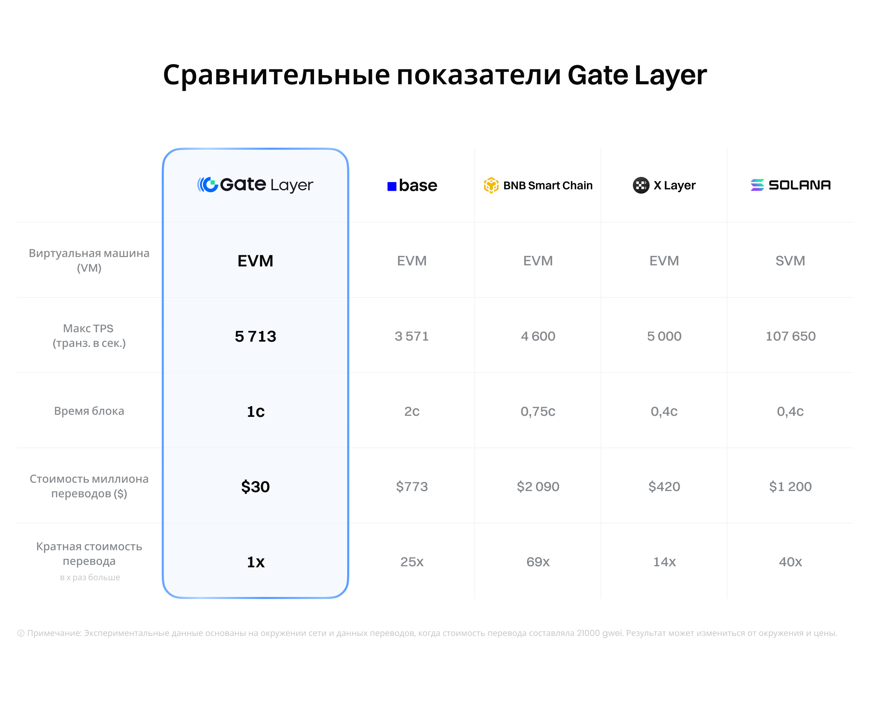Click the BNB Smart Chain cube icon
This screenshot has height=723, width=870.
tap(491, 185)
